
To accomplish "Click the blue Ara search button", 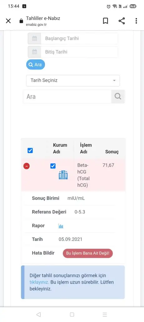I will point(36,65).
